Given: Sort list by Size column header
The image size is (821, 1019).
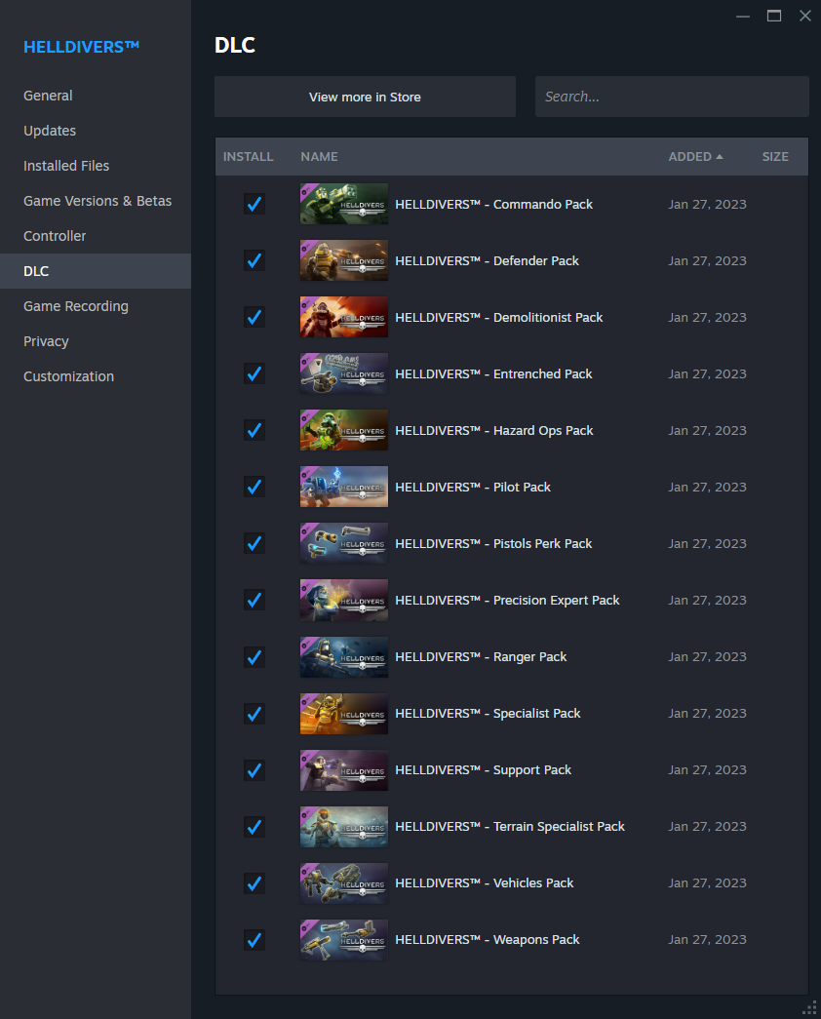Looking at the screenshot, I should pyautogui.click(x=775, y=157).
